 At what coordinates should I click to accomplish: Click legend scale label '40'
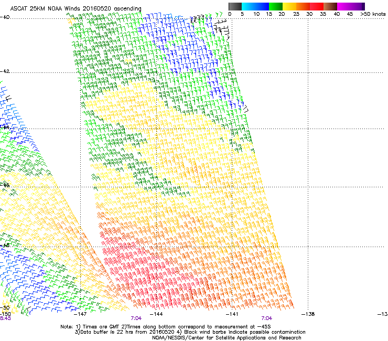337,14
